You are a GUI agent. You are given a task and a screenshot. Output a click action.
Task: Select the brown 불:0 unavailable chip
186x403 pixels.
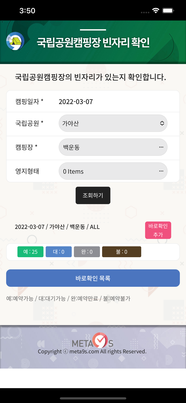[122, 252]
